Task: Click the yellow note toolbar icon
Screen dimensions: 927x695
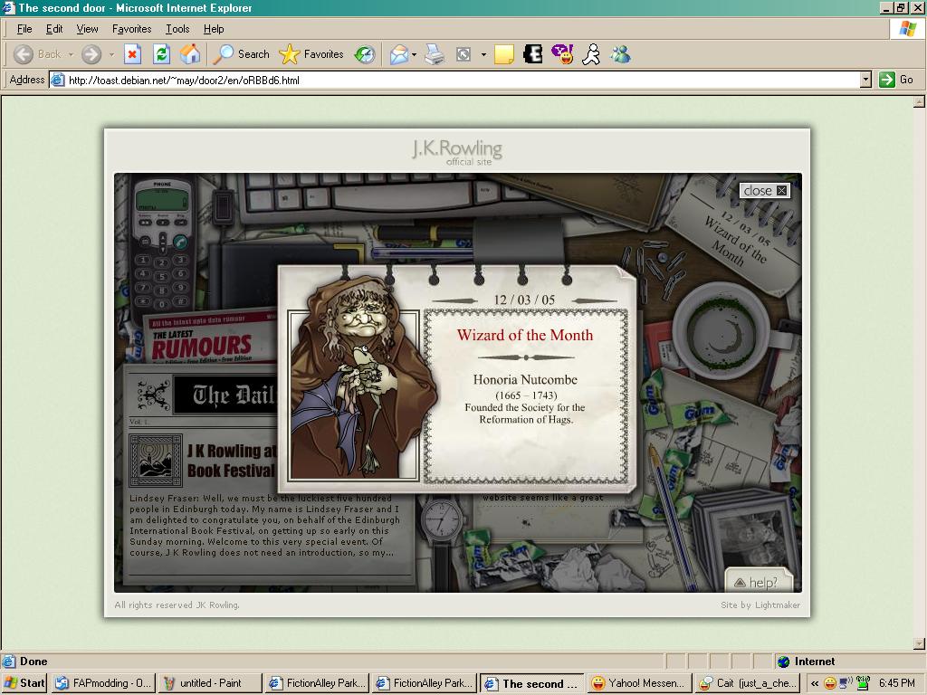Action: tap(503, 55)
